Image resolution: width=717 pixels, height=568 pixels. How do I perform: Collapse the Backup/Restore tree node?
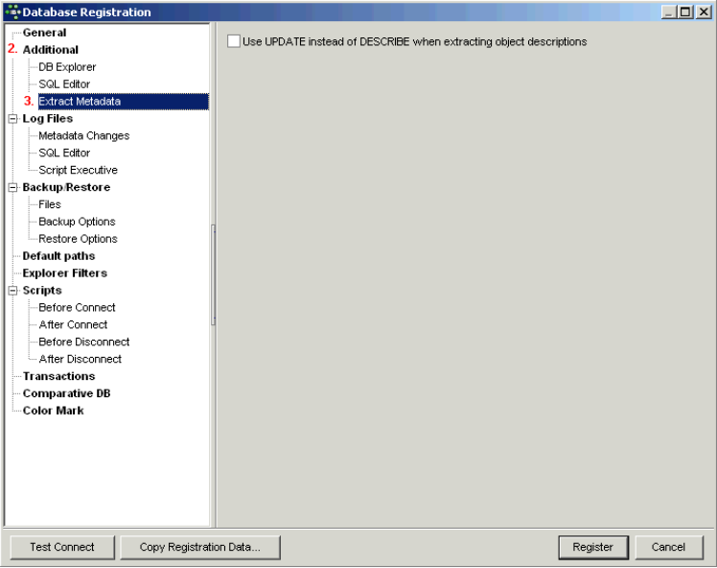pyautogui.click(x=12, y=188)
